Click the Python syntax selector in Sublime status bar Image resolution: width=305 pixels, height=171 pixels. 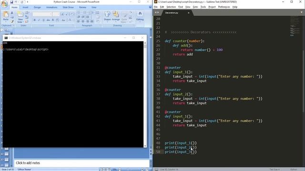pos(294,170)
